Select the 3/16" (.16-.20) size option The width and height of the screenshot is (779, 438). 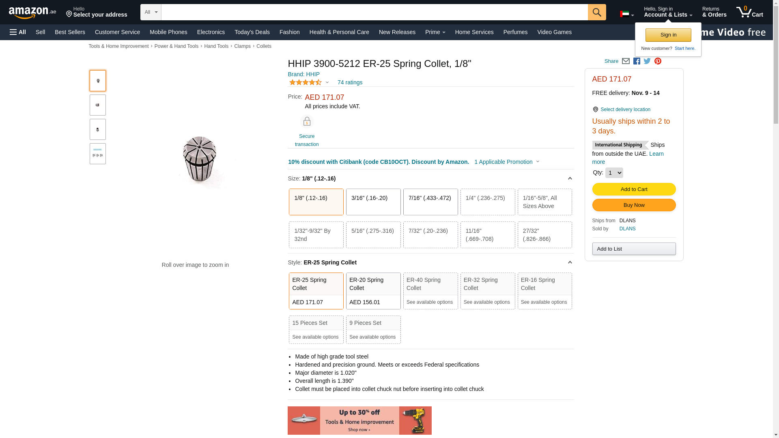(x=373, y=202)
